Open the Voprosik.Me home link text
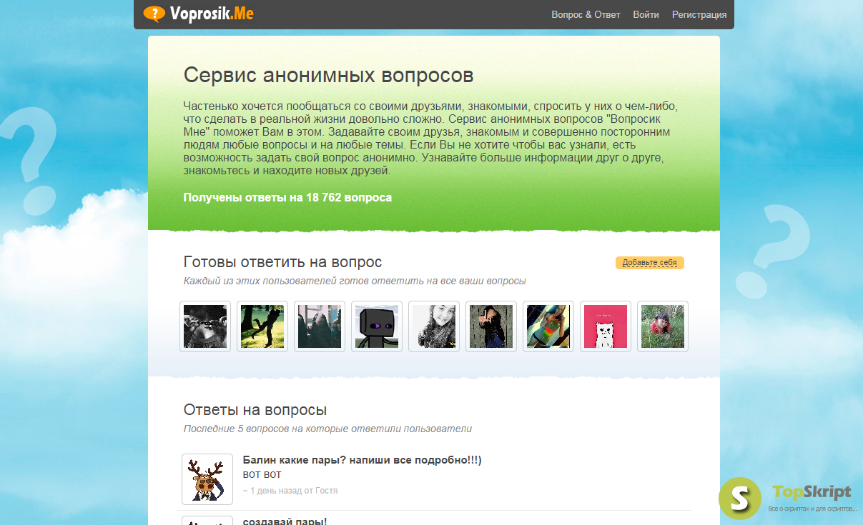Image resolution: width=863 pixels, height=525 pixels. pyautogui.click(x=212, y=14)
